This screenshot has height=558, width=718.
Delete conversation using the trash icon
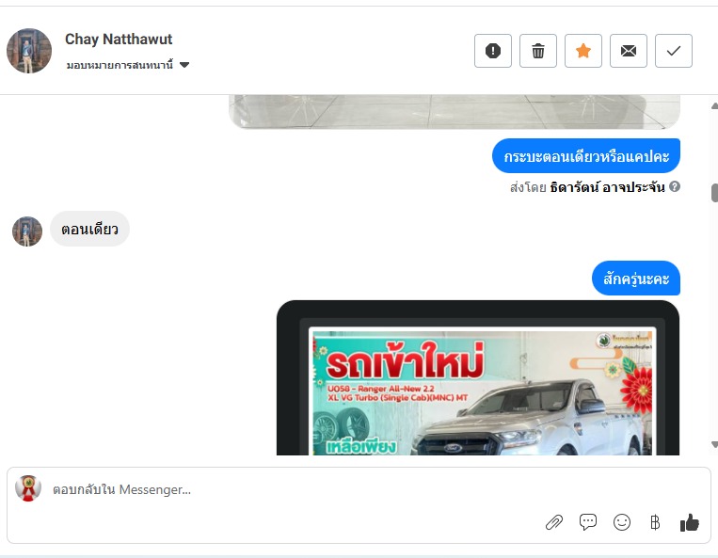[538, 51]
